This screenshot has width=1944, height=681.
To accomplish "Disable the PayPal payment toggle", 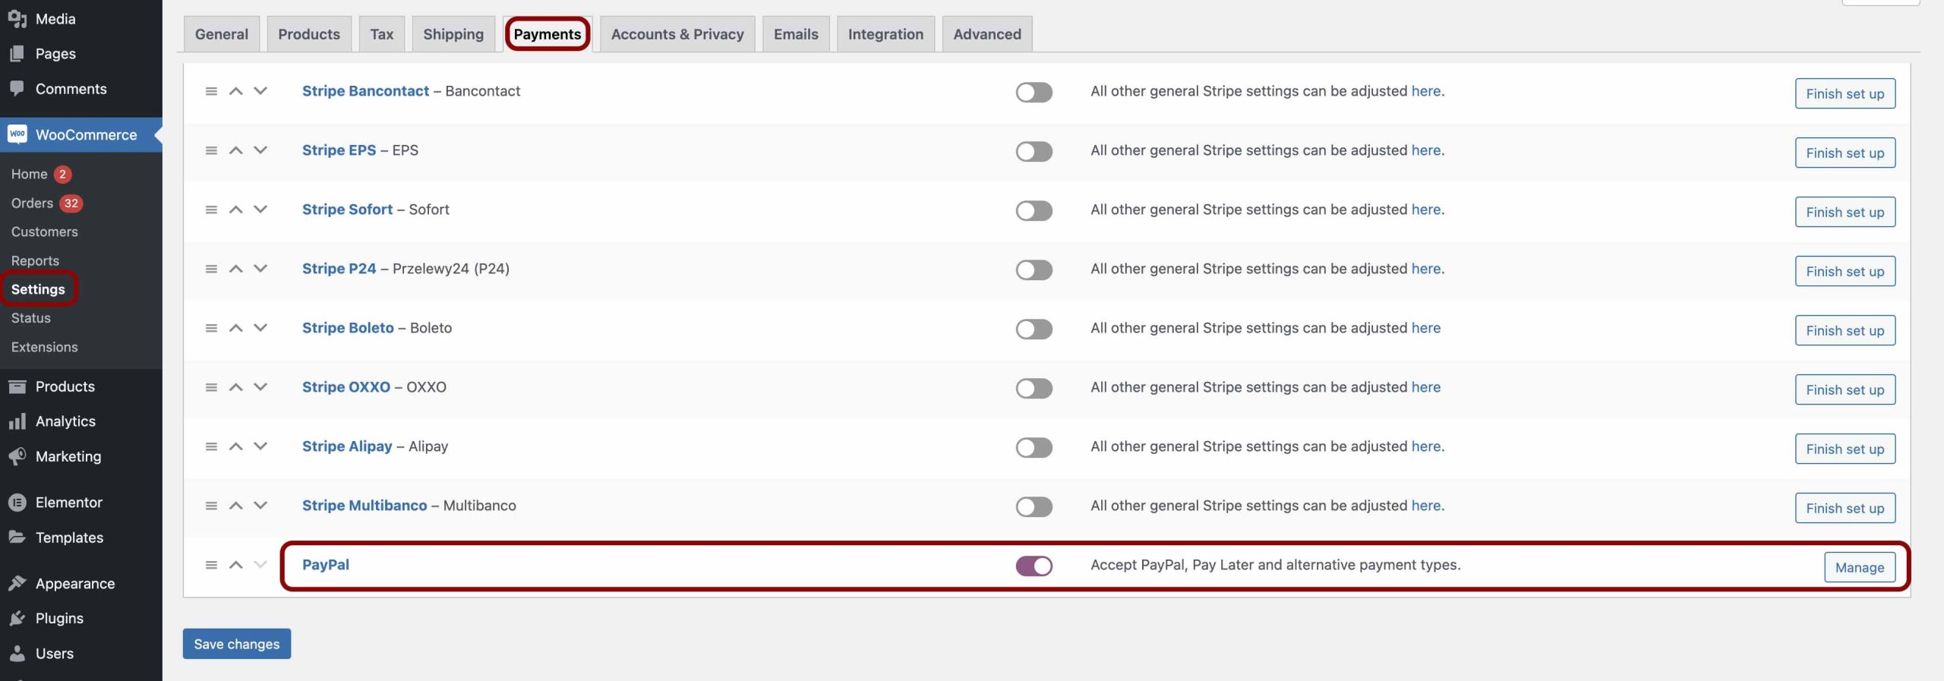I will tap(1034, 566).
